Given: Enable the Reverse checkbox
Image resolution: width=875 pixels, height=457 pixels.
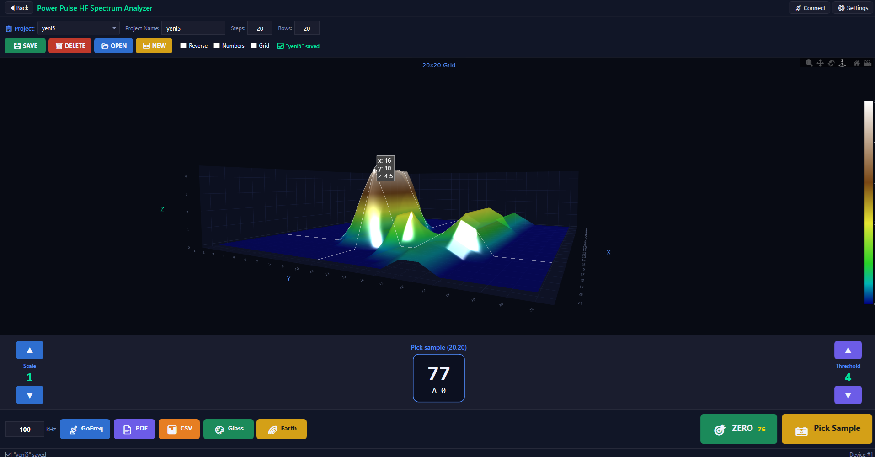Looking at the screenshot, I should pos(183,46).
